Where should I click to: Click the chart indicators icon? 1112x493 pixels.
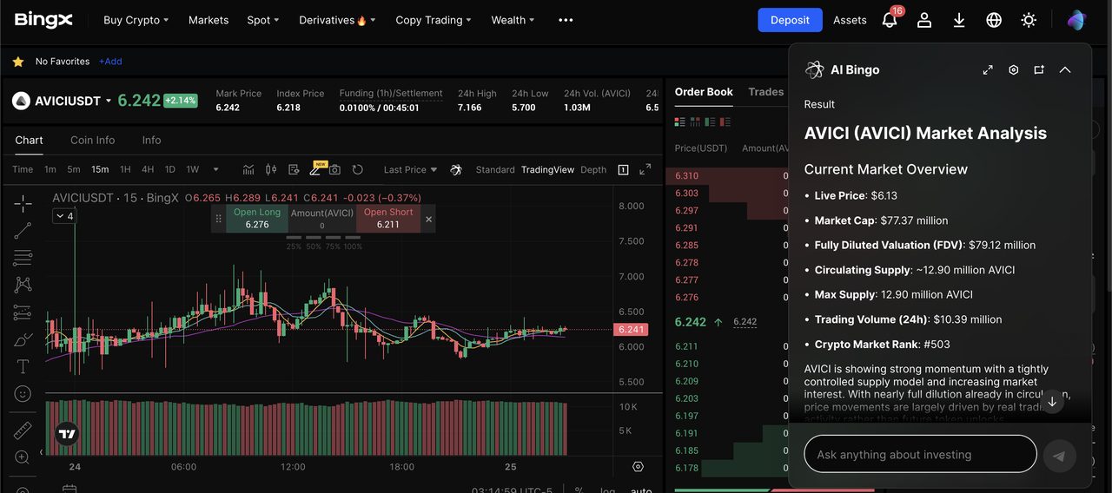(x=248, y=169)
